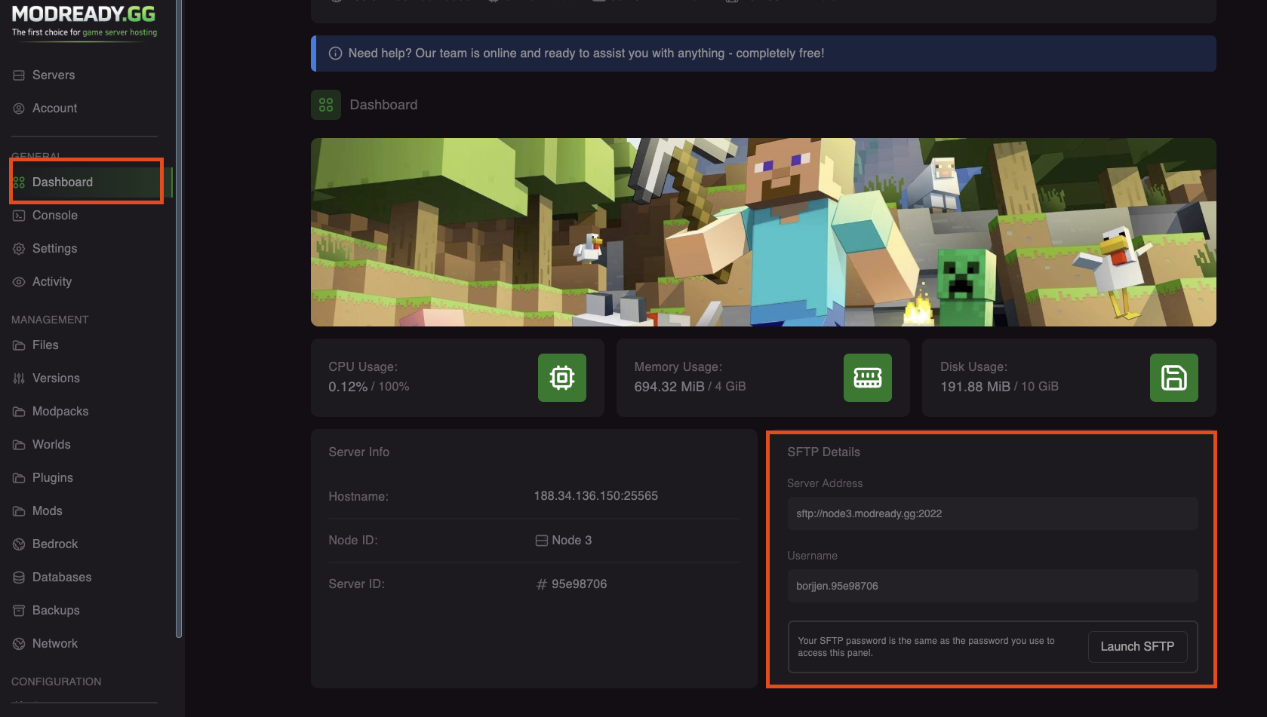Open the Files folder icon
1267x717 pixels.
(x=18, y=345)
